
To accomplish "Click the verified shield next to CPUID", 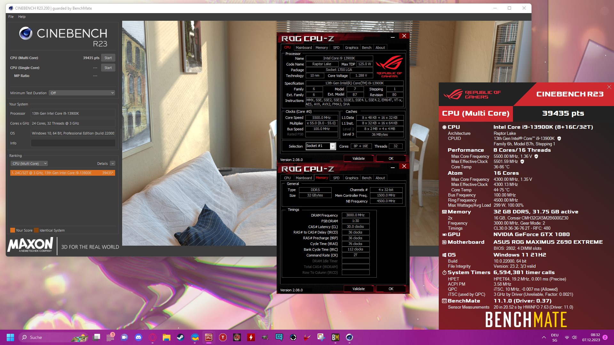I will point(559,139).
